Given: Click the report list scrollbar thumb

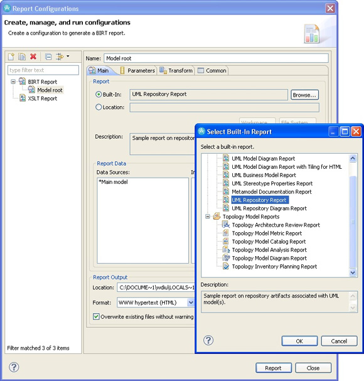Looking at the screenshot, I should point(353,222).
